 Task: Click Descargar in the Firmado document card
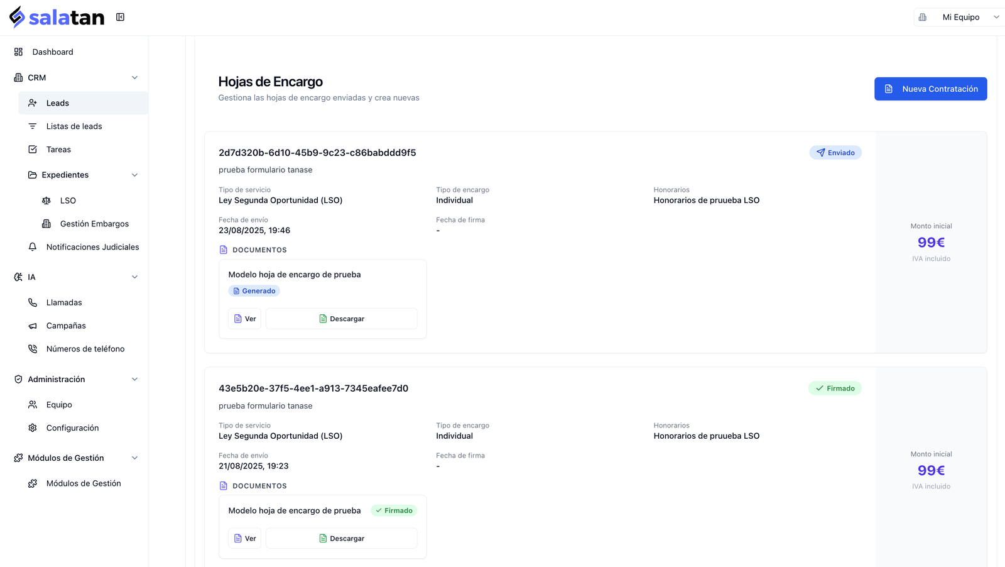click(x=342, y=538)
